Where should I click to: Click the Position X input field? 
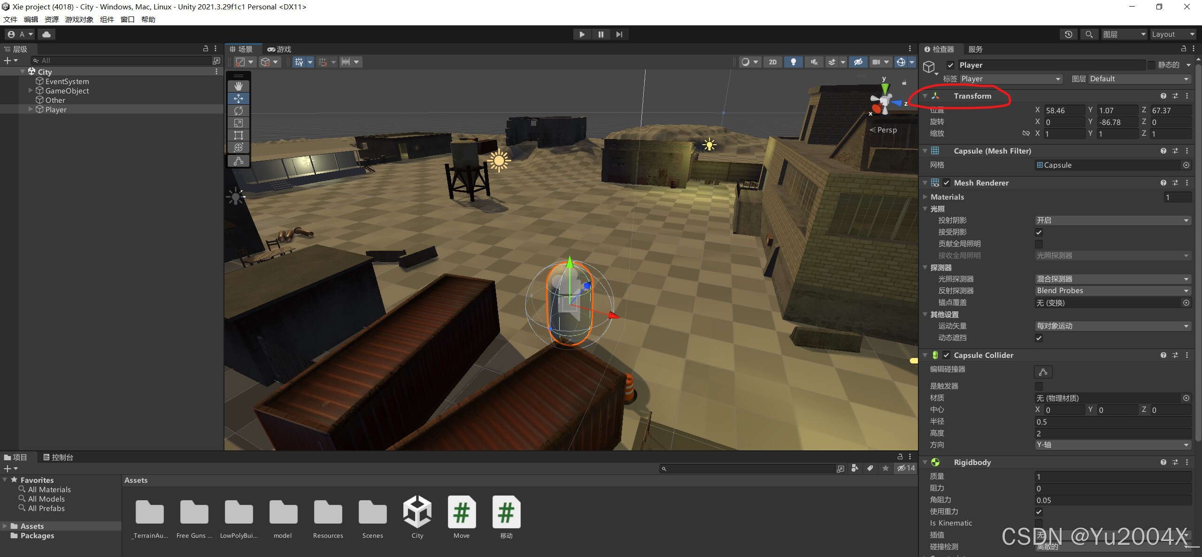pyautogui.click(x=1064, y=111)
